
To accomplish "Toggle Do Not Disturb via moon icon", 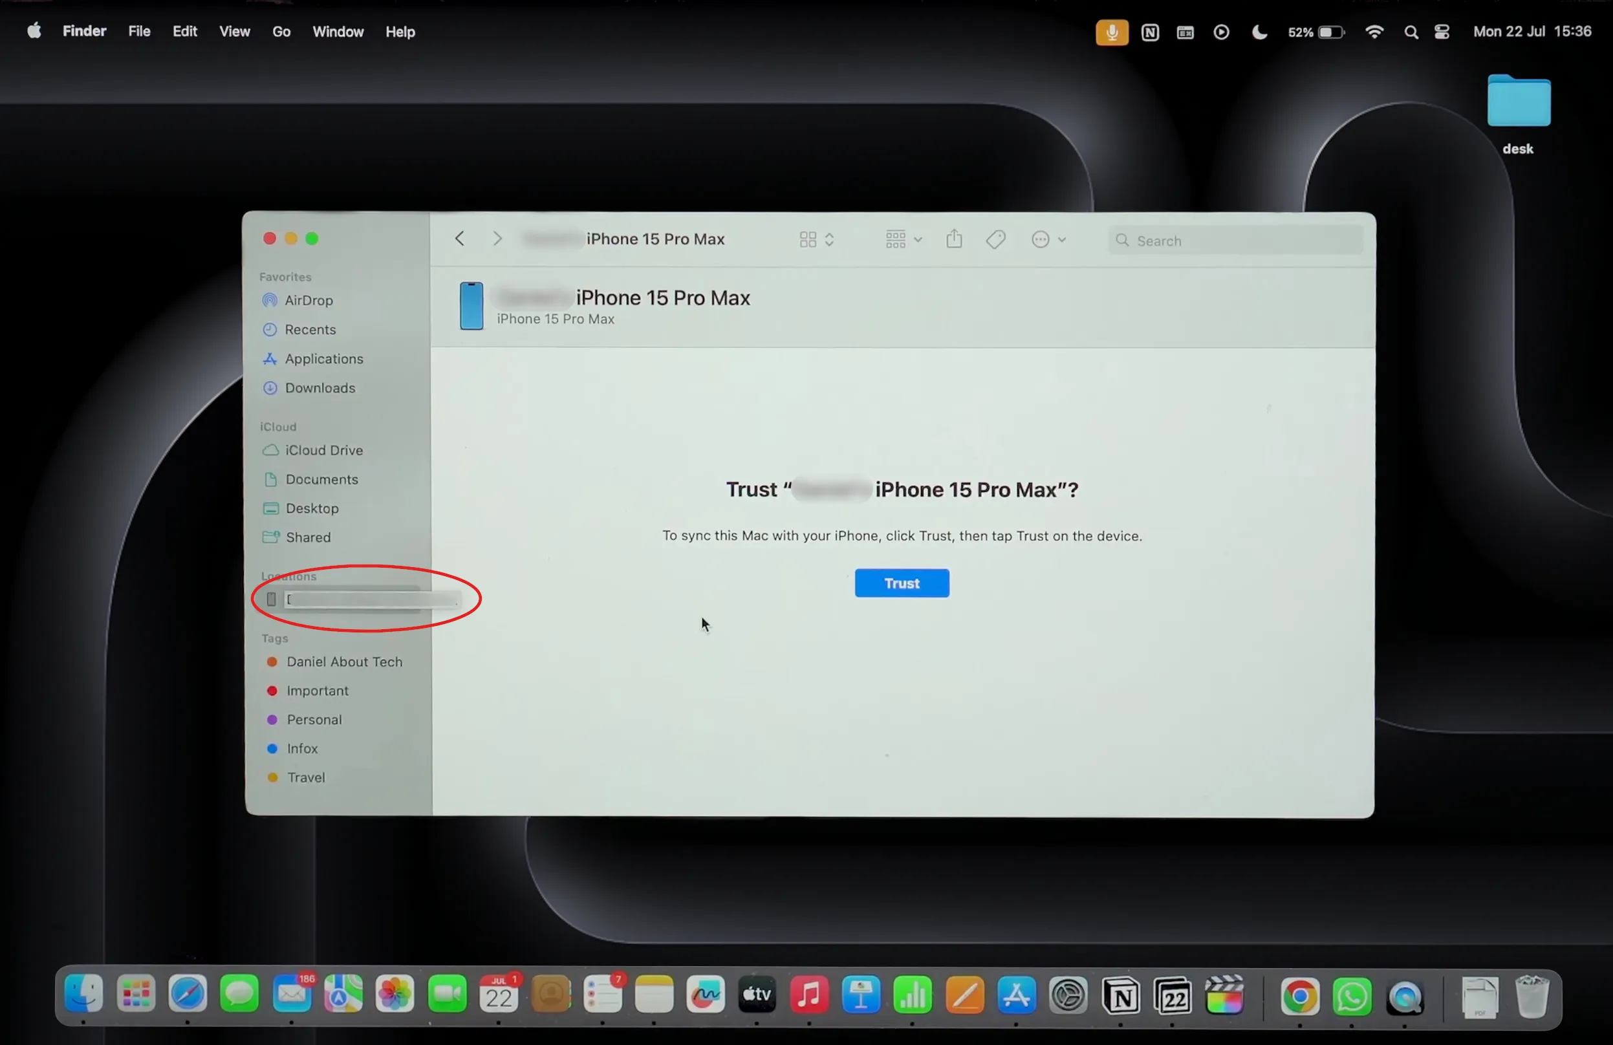I will coord(1260,32).
